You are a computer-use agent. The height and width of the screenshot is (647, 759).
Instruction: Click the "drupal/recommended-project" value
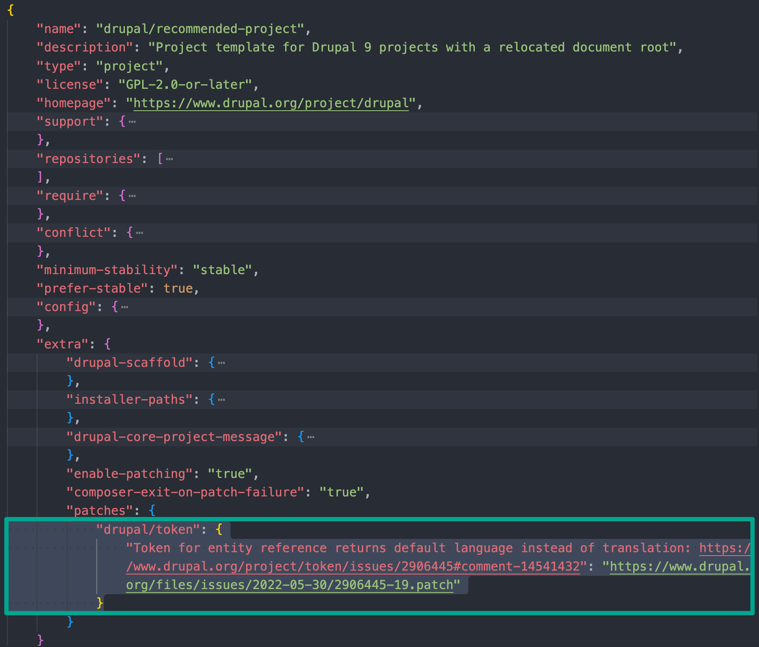(200, 29)
